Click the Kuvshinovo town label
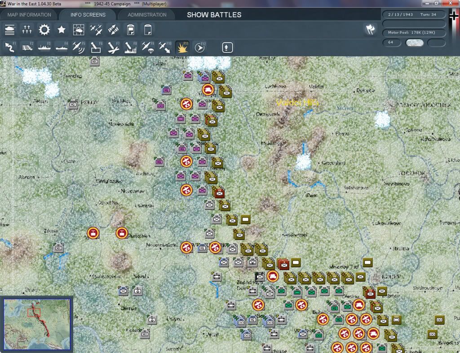This screenshot has width=460, height=353. coord(397,184)
